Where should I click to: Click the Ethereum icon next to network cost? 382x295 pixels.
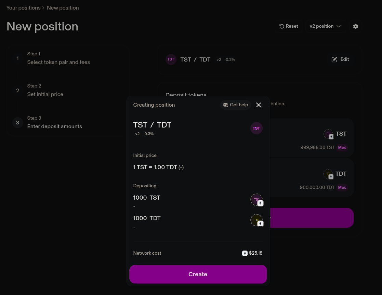(245, 253)
